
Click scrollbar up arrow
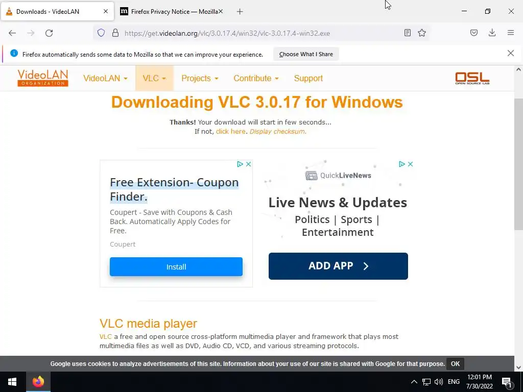coord(518,69)
